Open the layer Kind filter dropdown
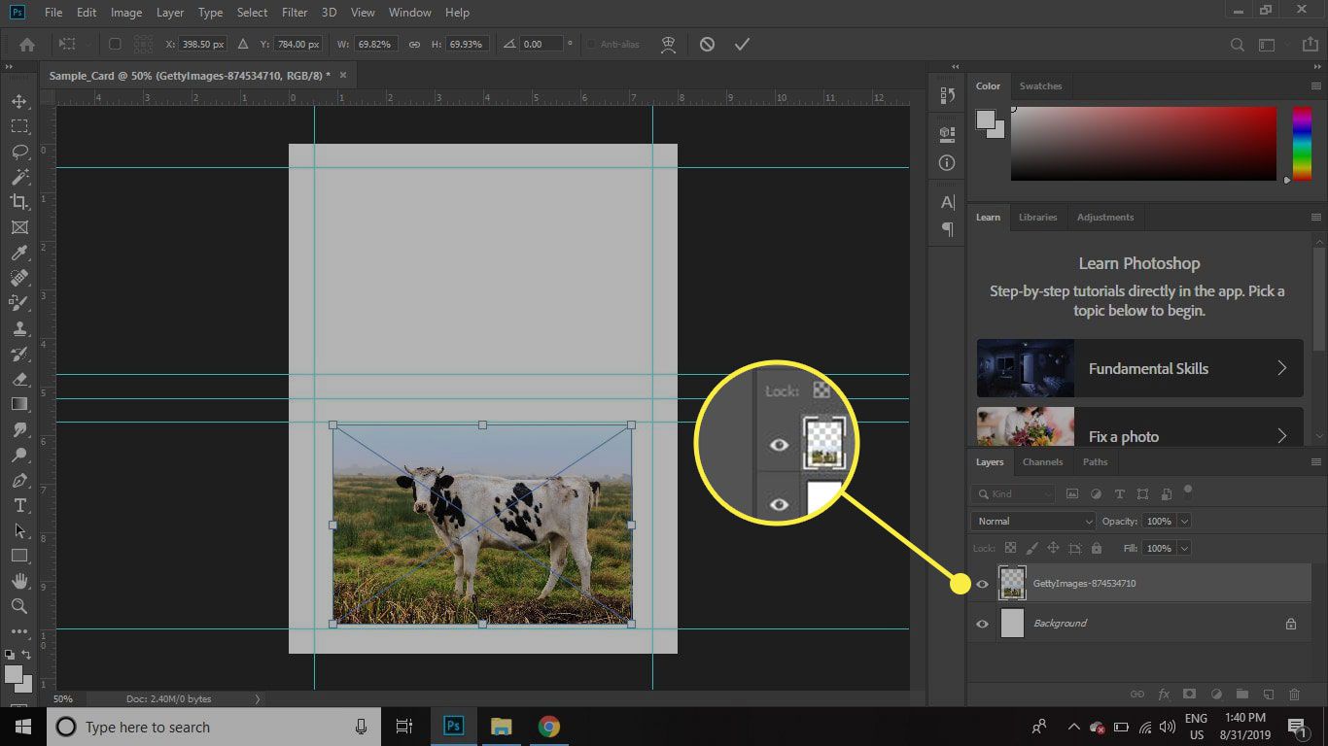Viewport: 1328px width, 746px height. coord(1013,493)
